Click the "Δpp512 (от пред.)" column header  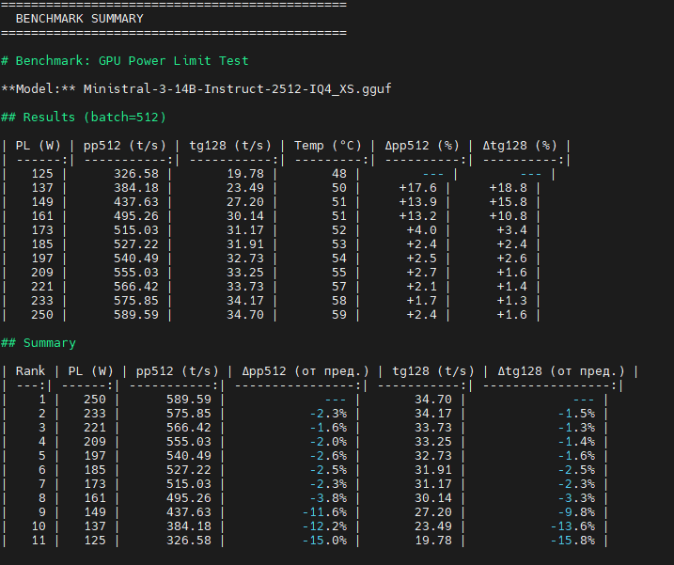(x=306, y=371)
